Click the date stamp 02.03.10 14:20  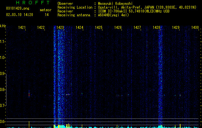pyautogui.click(x=20, y=15)
